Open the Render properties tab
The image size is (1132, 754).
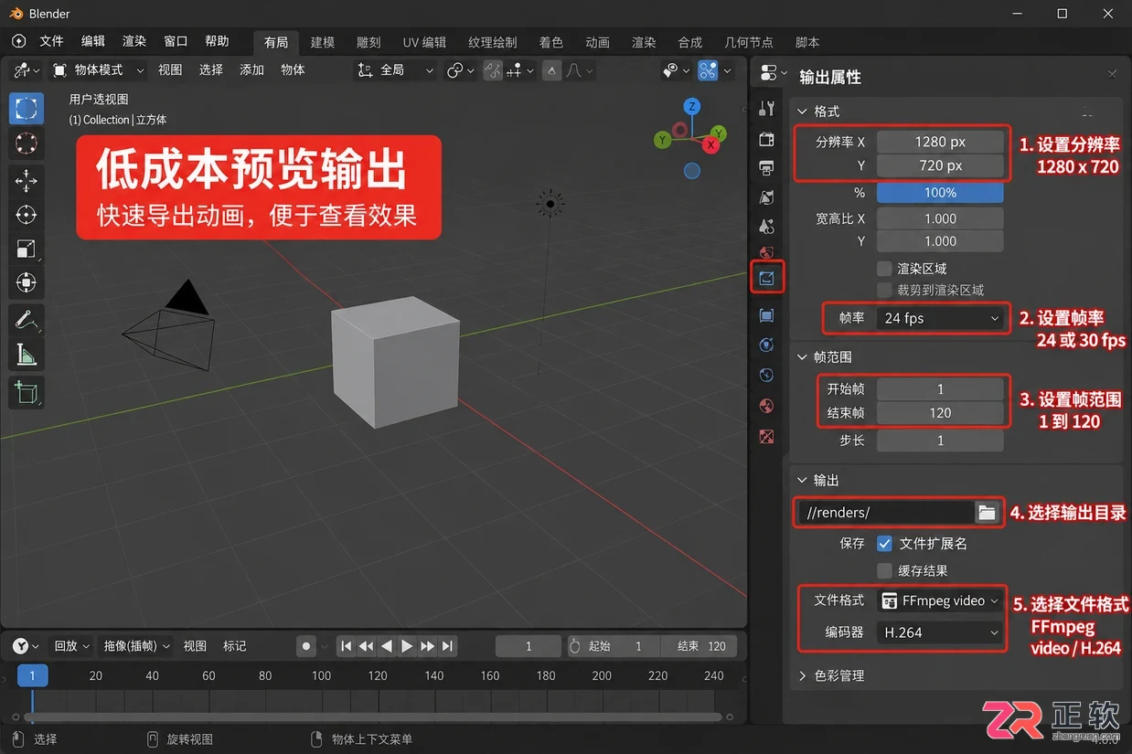point(767,139)
